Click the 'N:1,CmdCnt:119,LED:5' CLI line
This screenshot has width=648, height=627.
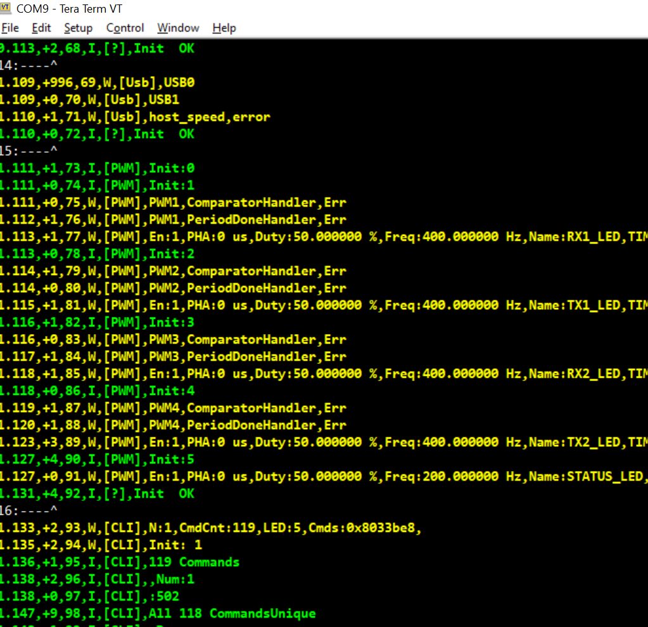(211, 527)
